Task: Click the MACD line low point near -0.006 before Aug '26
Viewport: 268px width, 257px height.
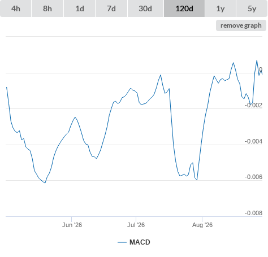Action: [x=197, y=180]
